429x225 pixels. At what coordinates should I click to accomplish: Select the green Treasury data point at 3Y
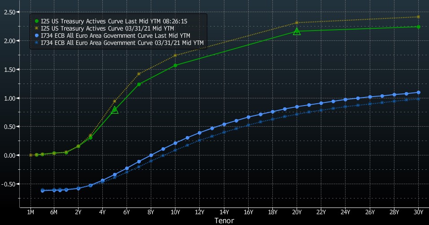(90, 138)
